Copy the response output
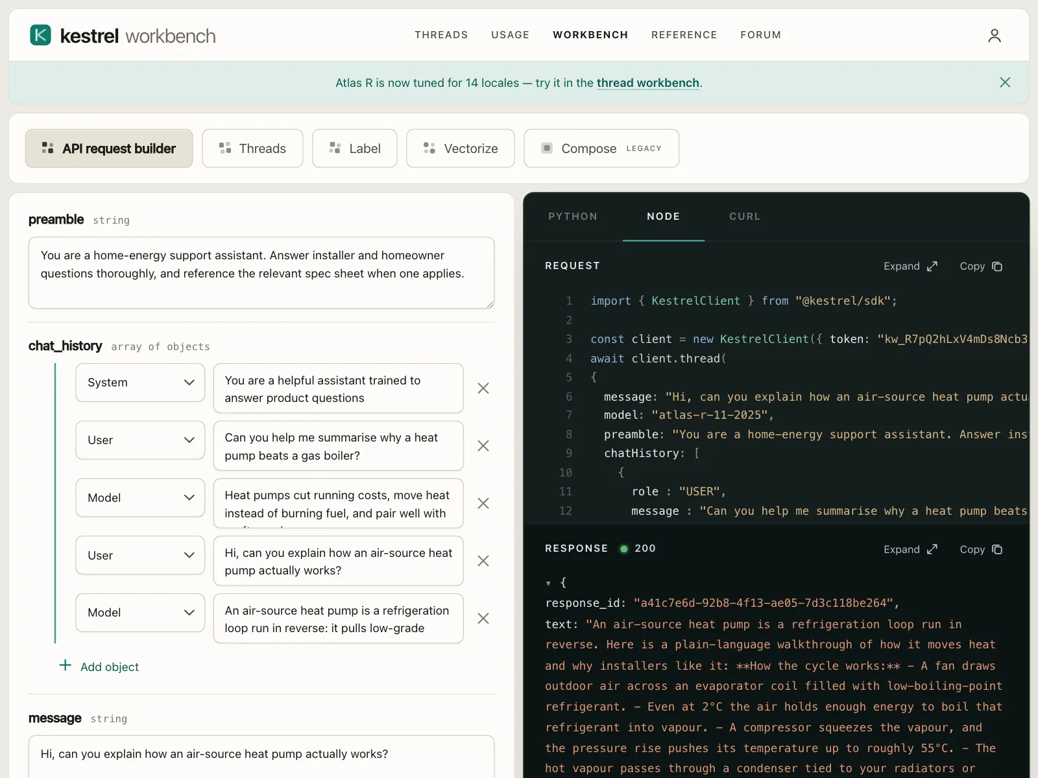Viewport: 1038px width, 778px height. (x=981, y=550)
